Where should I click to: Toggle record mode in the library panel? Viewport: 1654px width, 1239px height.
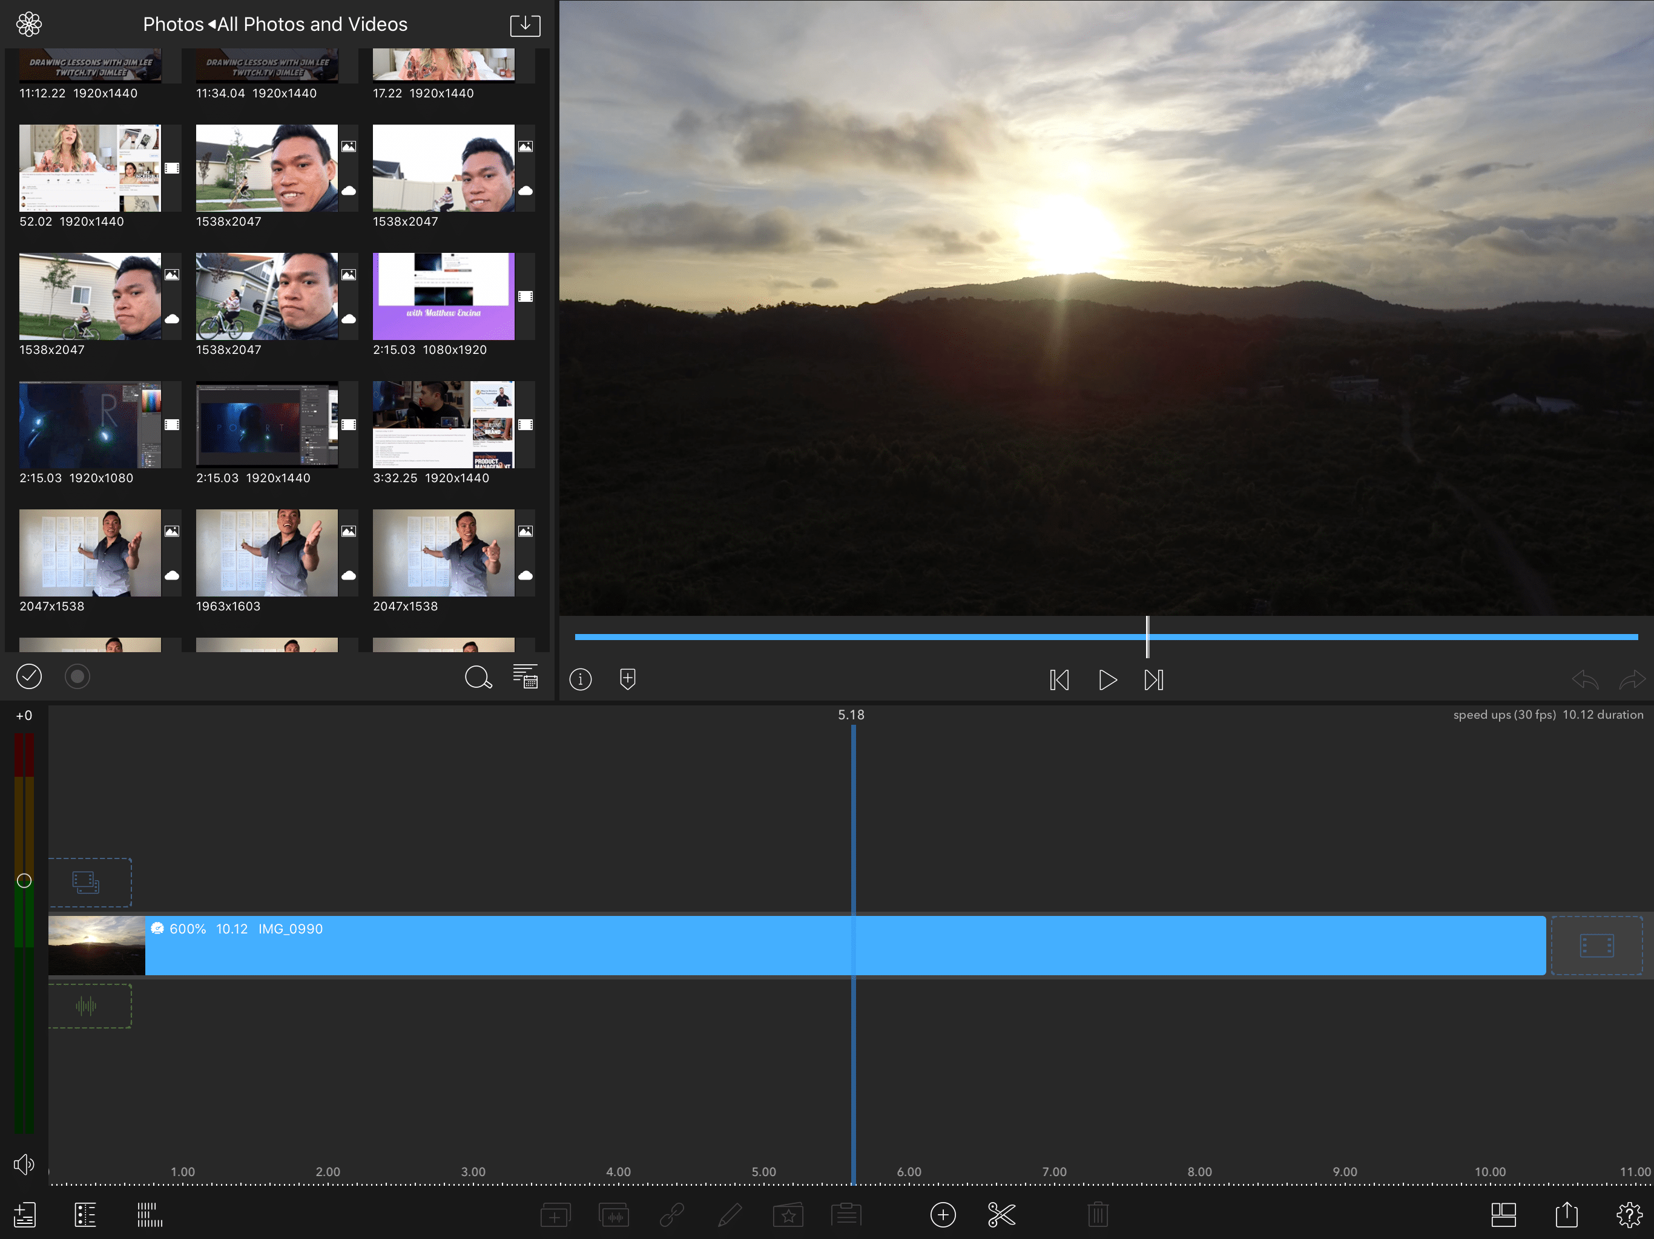coord(77,676)
